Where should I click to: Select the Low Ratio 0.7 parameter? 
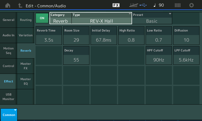coord(159,36)
